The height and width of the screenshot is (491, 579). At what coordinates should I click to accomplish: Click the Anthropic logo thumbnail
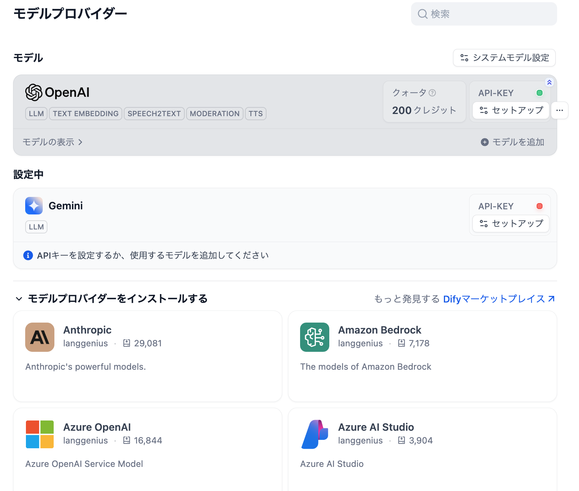[x=40, y=337]
